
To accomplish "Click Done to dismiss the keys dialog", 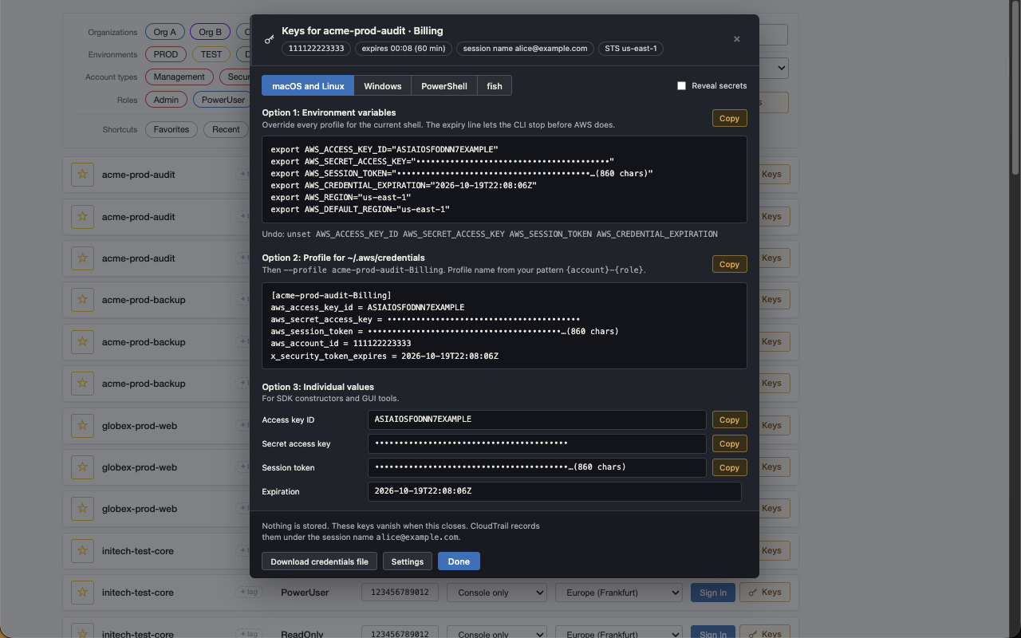I will tap(459, 561).
